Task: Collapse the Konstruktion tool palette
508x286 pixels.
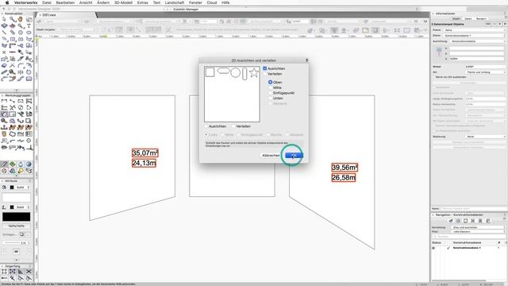Action: click(x=2, y=14)
